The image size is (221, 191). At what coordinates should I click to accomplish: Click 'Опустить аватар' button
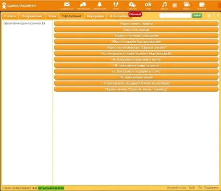136,30
